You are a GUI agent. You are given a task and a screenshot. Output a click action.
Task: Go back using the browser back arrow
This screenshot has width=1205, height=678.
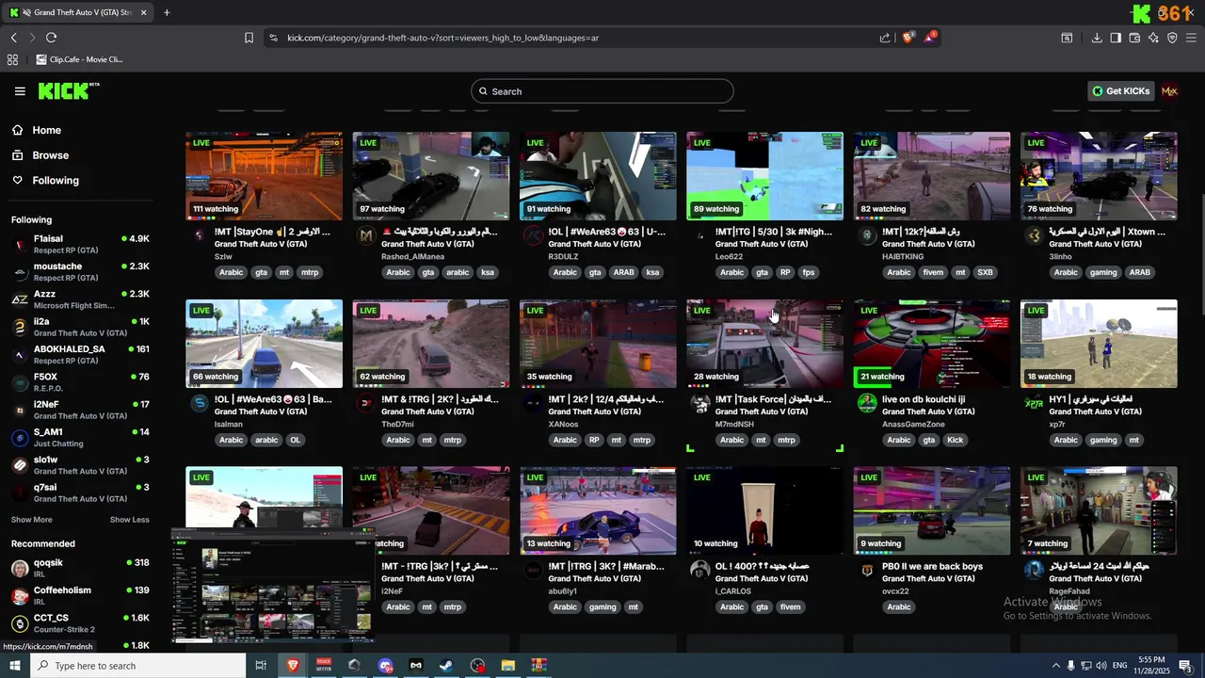[13, 38]
